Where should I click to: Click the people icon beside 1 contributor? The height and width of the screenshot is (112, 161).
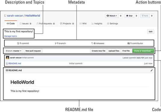coord(128,43)
